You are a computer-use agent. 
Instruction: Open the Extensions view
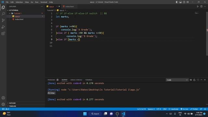(3, 33)
